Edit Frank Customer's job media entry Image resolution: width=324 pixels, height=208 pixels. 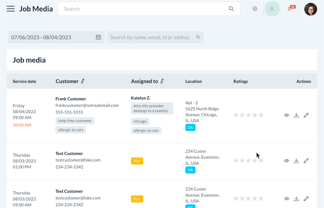306,115
